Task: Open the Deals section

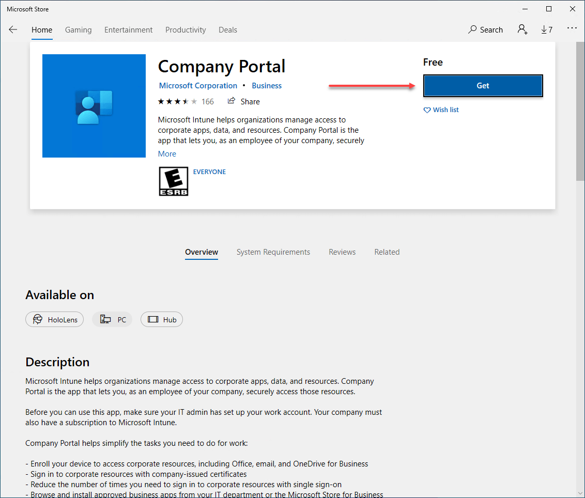Action: [227, 29]
